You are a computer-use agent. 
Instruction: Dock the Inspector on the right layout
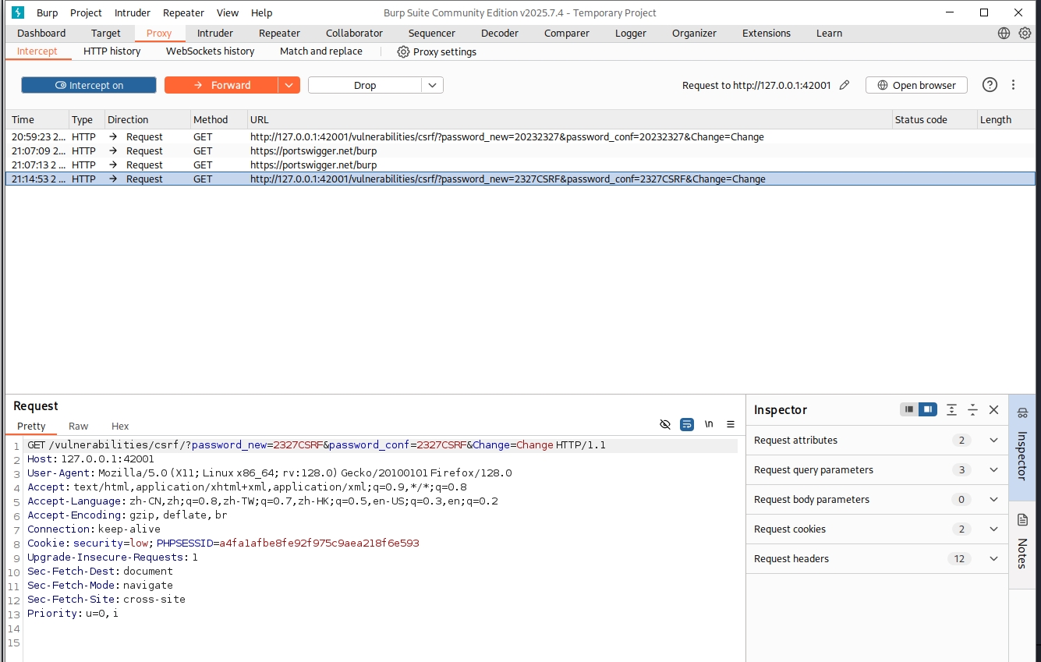tap(928, 409)
